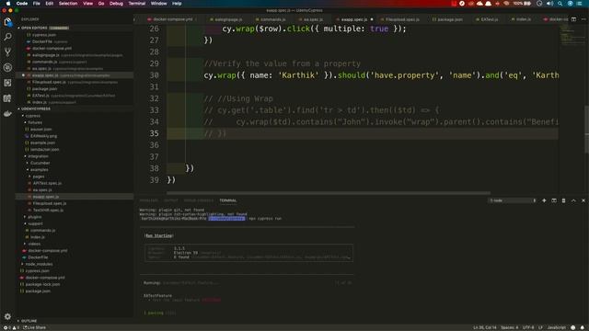
Task: Click the Spaces indentation setting in status bar
Action: pyautogui.click(x=509, y=327)
